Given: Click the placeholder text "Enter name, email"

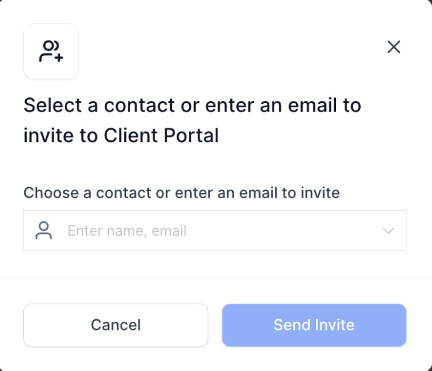Looking at the screenshot, I should click(127, 231).
